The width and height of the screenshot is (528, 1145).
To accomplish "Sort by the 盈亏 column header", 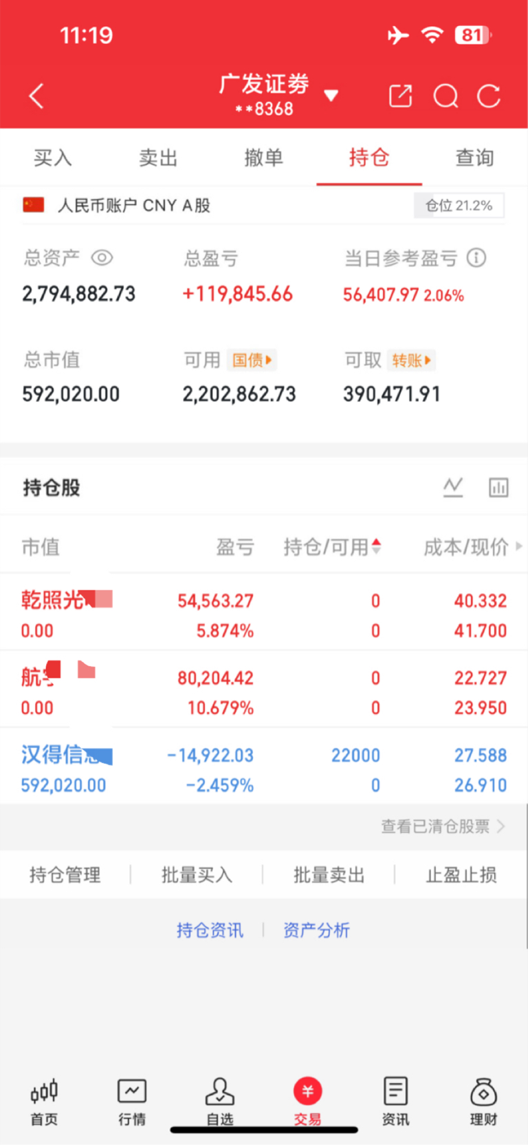I will pos(235,547).
